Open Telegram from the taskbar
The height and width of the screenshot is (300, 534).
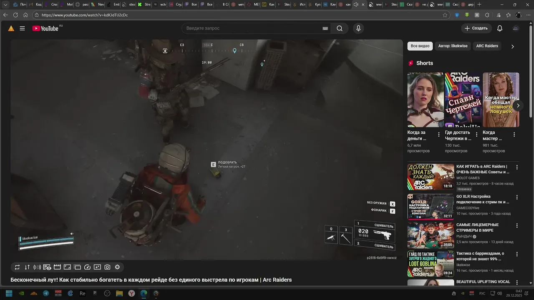pyautogui.click(x=46, y=293)
